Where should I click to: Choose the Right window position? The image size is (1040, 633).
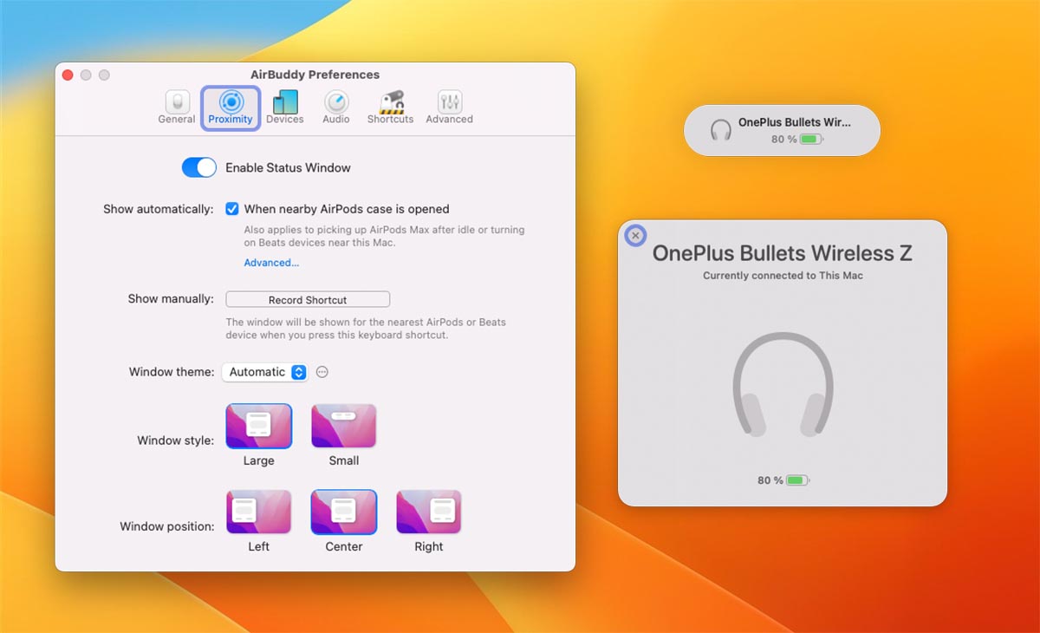click(x=429, y=512)
